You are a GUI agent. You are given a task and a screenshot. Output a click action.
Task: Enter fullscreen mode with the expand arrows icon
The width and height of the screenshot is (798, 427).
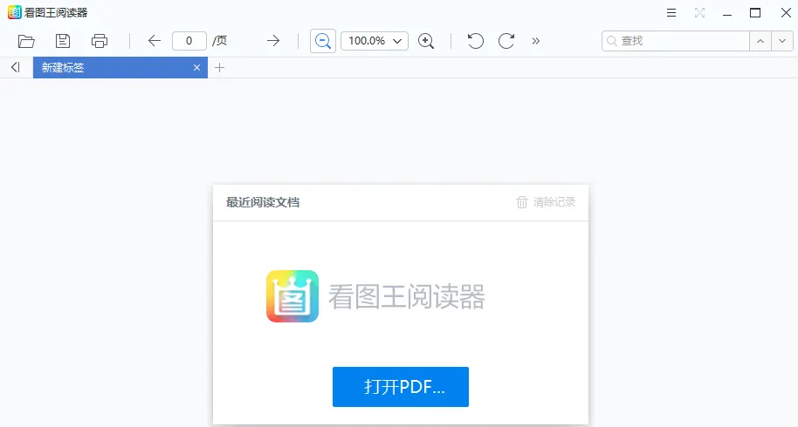[x=699, y=13]
